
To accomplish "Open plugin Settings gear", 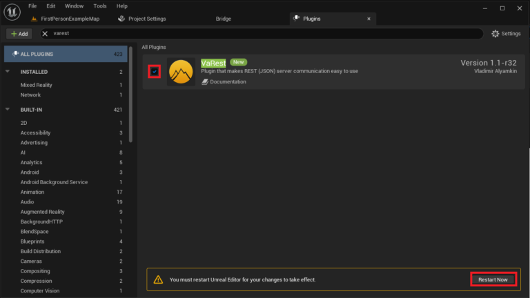I will 495,33.
